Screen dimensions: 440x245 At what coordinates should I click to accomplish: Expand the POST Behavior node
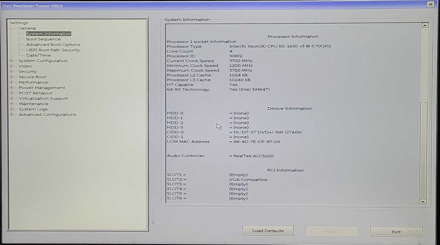(x=11, y=93)
